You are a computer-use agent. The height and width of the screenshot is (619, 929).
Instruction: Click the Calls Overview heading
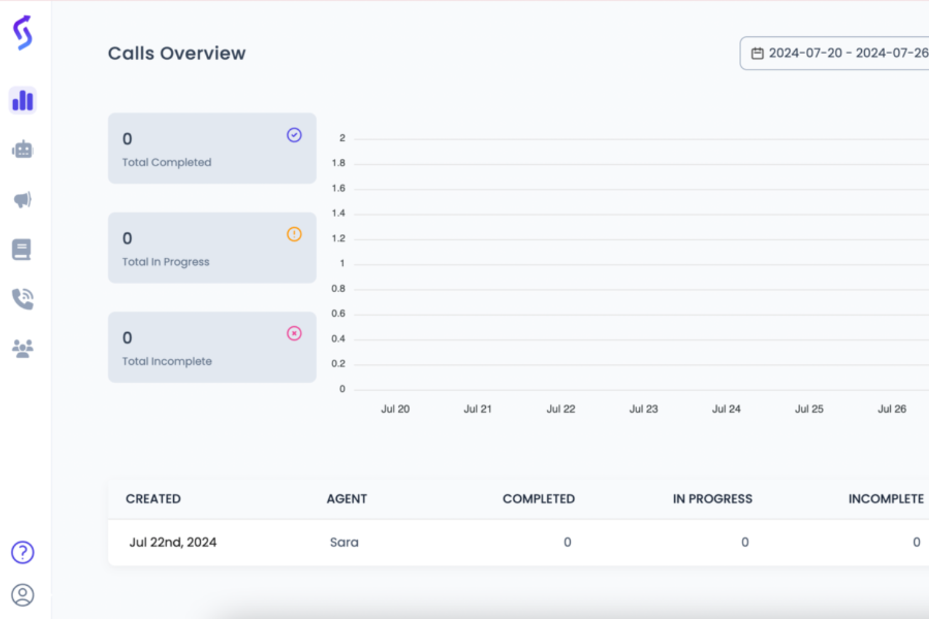click(x=176, y=53)
